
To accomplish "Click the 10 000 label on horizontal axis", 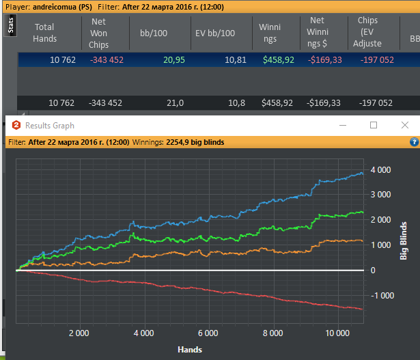I will (337, 333).
